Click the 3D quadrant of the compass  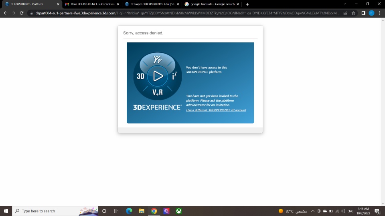tap(140, 76)
